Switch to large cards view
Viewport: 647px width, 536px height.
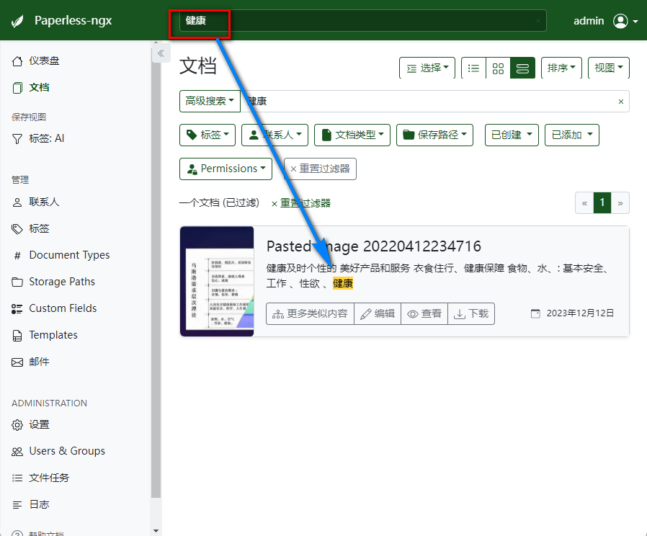[523, 68]
